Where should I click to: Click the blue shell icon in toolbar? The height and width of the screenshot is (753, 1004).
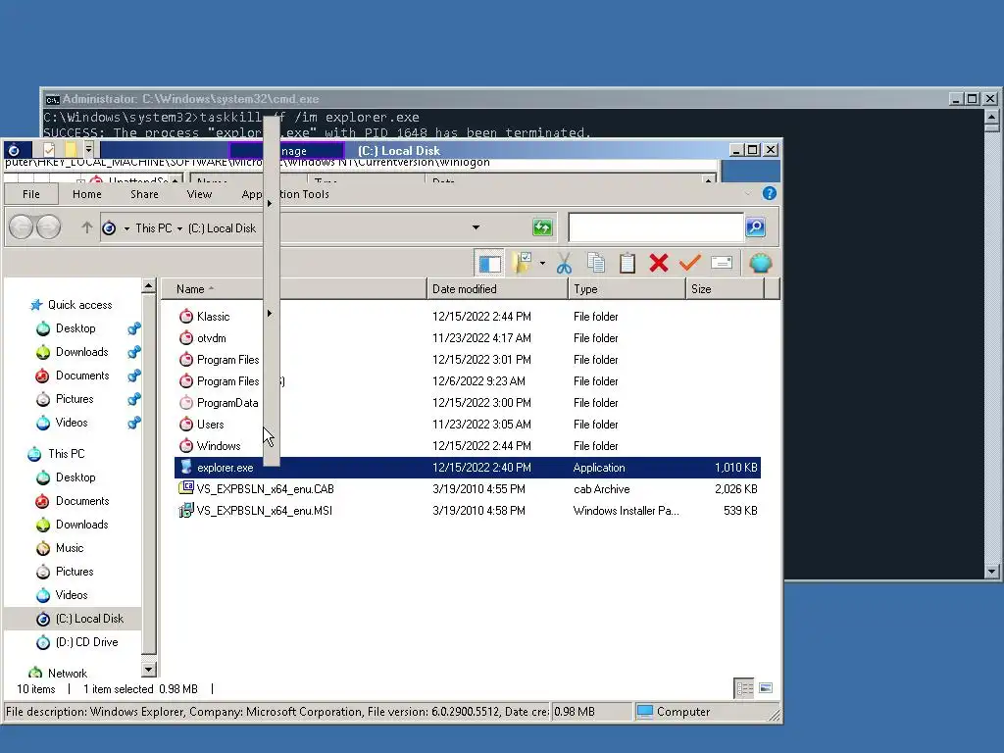(x=761, y=263)
